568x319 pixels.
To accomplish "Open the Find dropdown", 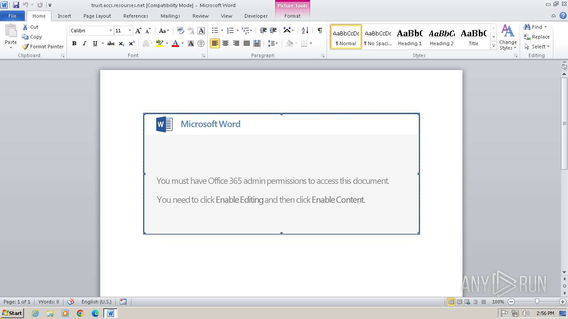I will pyautogui.click(x=545, y=27).
